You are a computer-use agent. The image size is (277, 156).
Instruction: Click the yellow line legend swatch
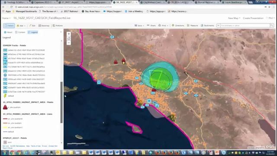pos(5,127)
